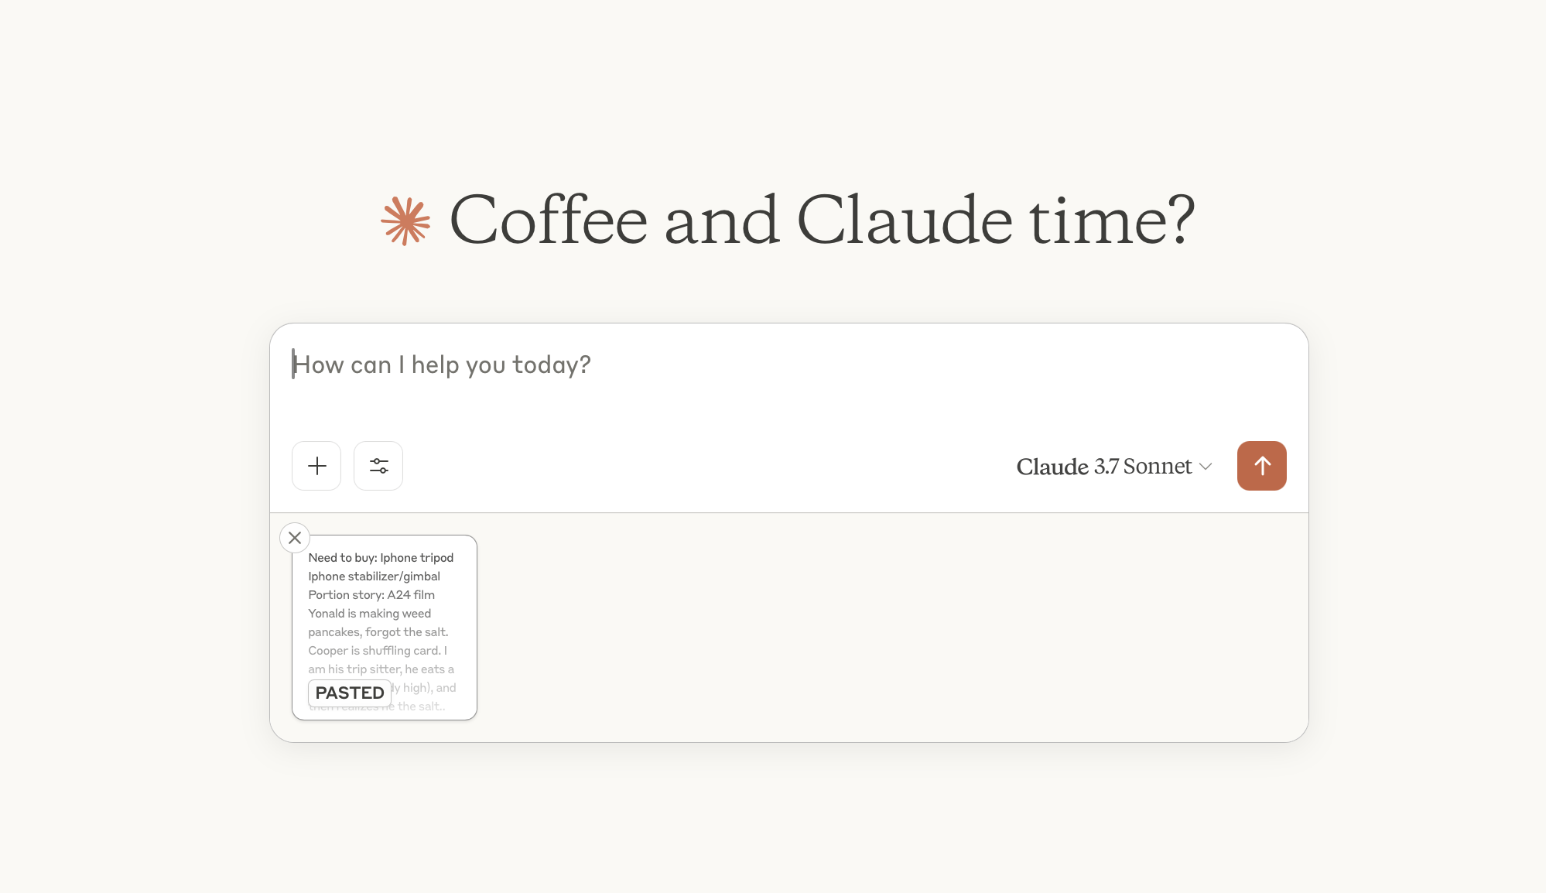Click the word 'Sonnet' in the model label

pyautogui.click(x=1157, y=467)
